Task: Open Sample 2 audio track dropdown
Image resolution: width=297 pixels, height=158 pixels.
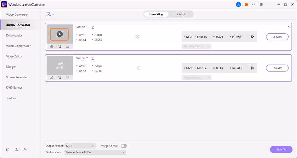Action: click(x=196, y=78)
